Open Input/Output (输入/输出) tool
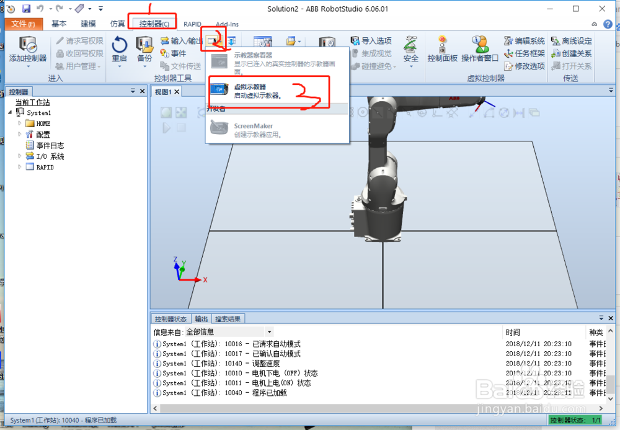620x430 pixels. pos(181,41)
